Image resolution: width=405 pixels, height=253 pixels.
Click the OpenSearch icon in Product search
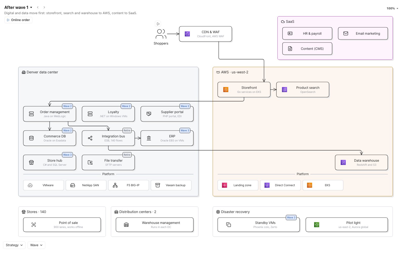(x=285, y=90)
